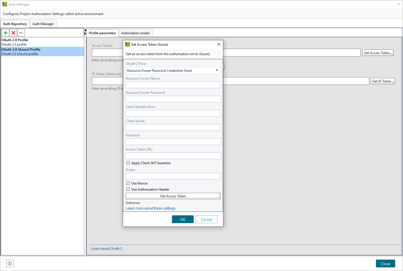Viewport: 403px width, 271px height.
Task: Select the OAuth 2.0 Profile list entry
Action: (42, 42)
